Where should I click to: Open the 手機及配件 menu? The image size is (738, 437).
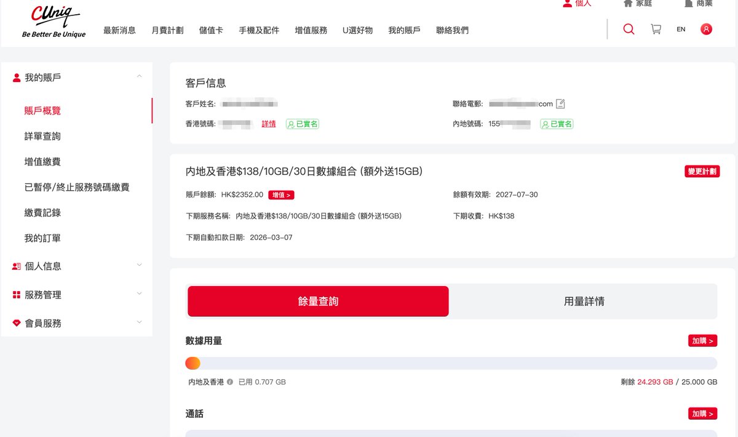(259, 30)
